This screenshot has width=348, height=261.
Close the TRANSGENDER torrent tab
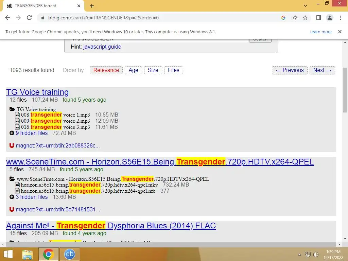click(x=79, y=6)
